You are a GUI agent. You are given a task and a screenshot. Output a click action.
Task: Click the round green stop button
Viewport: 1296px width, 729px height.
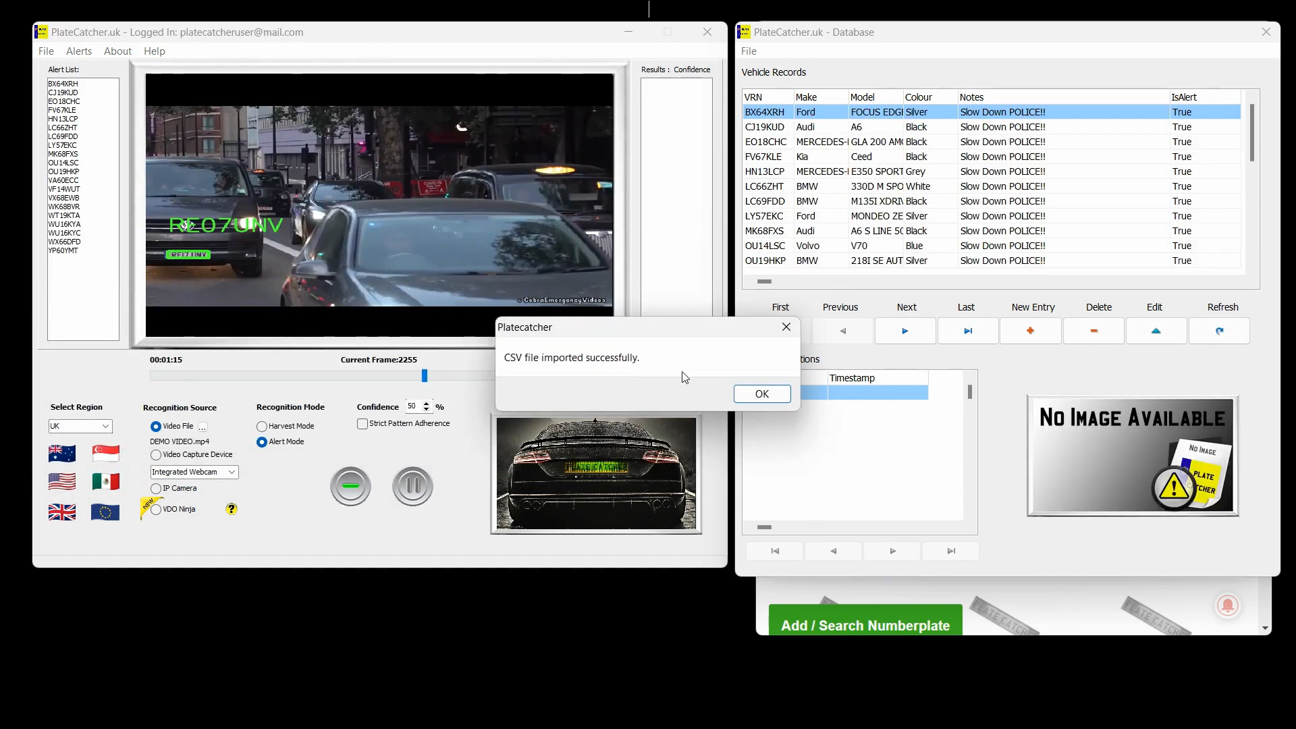(350, 486)
